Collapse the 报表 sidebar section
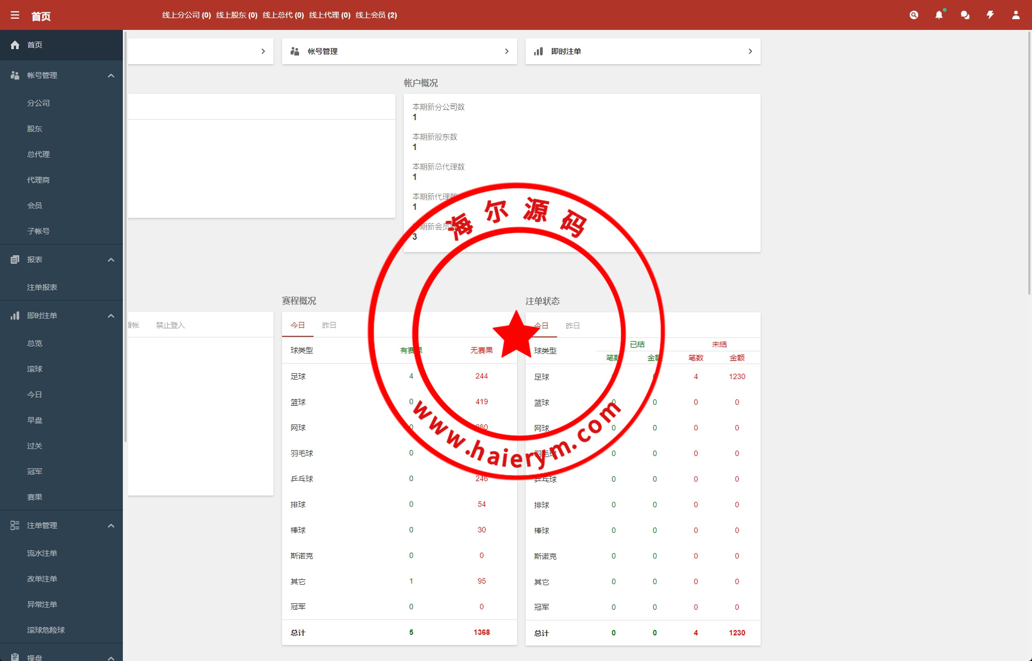This screenshot has width=1032, height=661. click(111, 259)
